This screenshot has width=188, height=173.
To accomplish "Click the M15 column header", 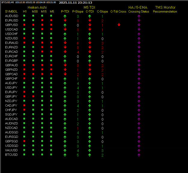I will (x=44, y=11).
